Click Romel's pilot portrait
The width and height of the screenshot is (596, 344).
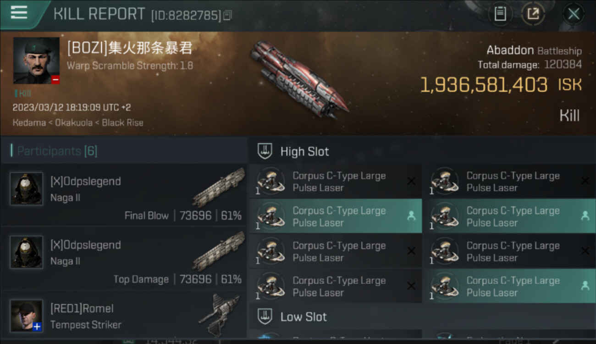(27, 316)
